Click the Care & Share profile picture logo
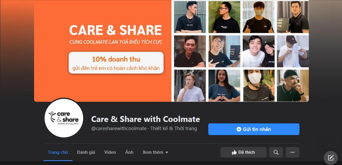Viewport: 342px width, 165px height. pos(64,118)
